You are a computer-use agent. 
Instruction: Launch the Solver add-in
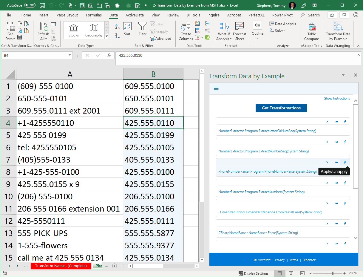277,30
